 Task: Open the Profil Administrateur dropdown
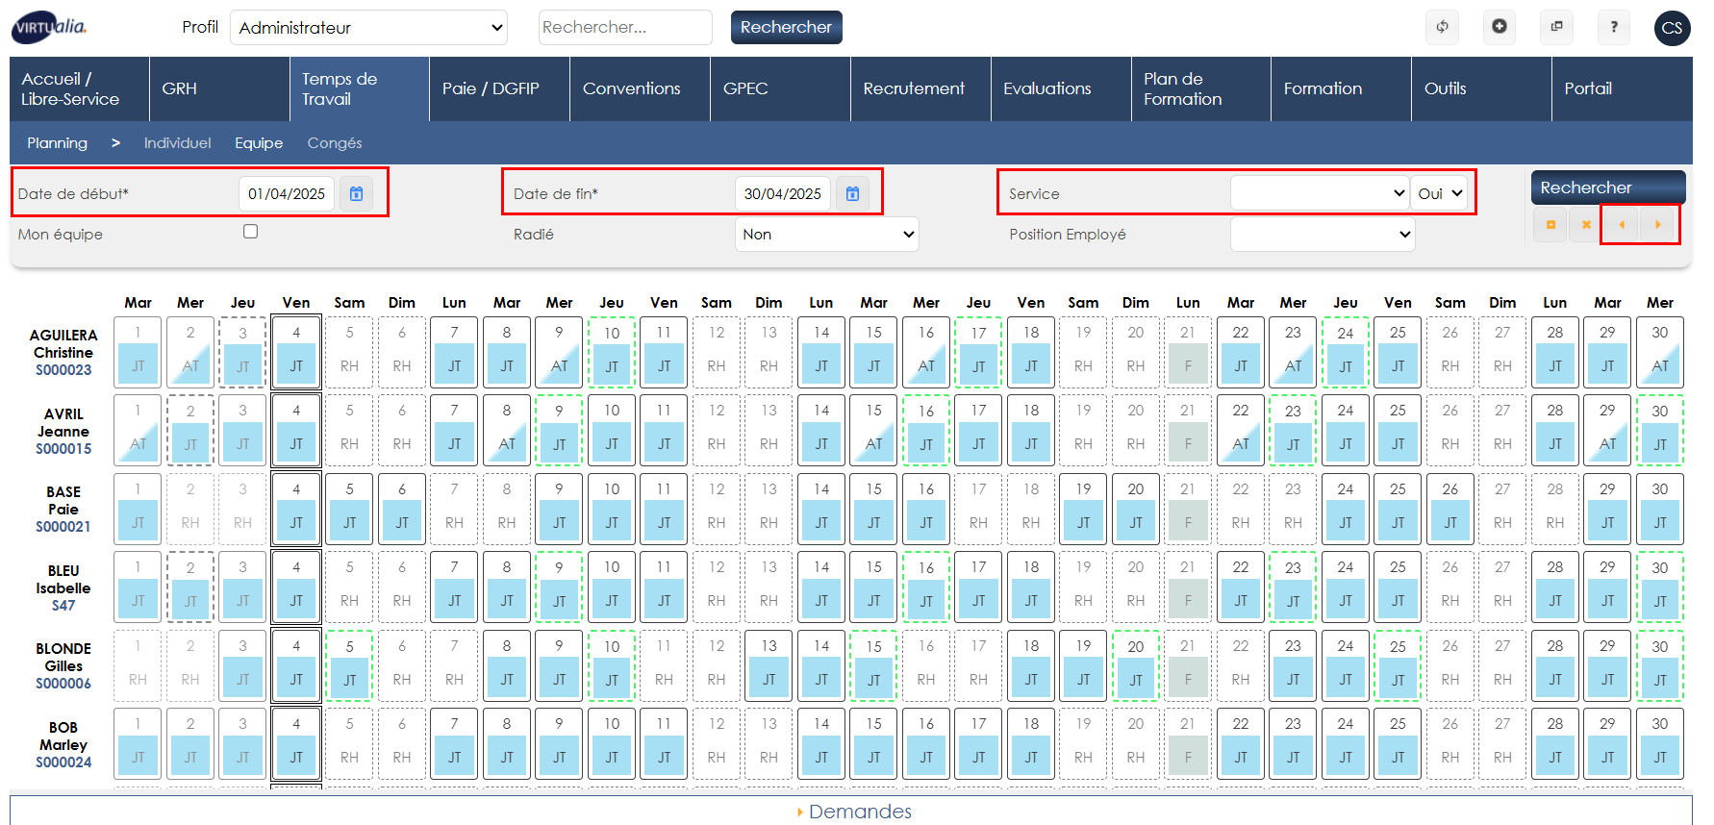[x=369, y=28]
